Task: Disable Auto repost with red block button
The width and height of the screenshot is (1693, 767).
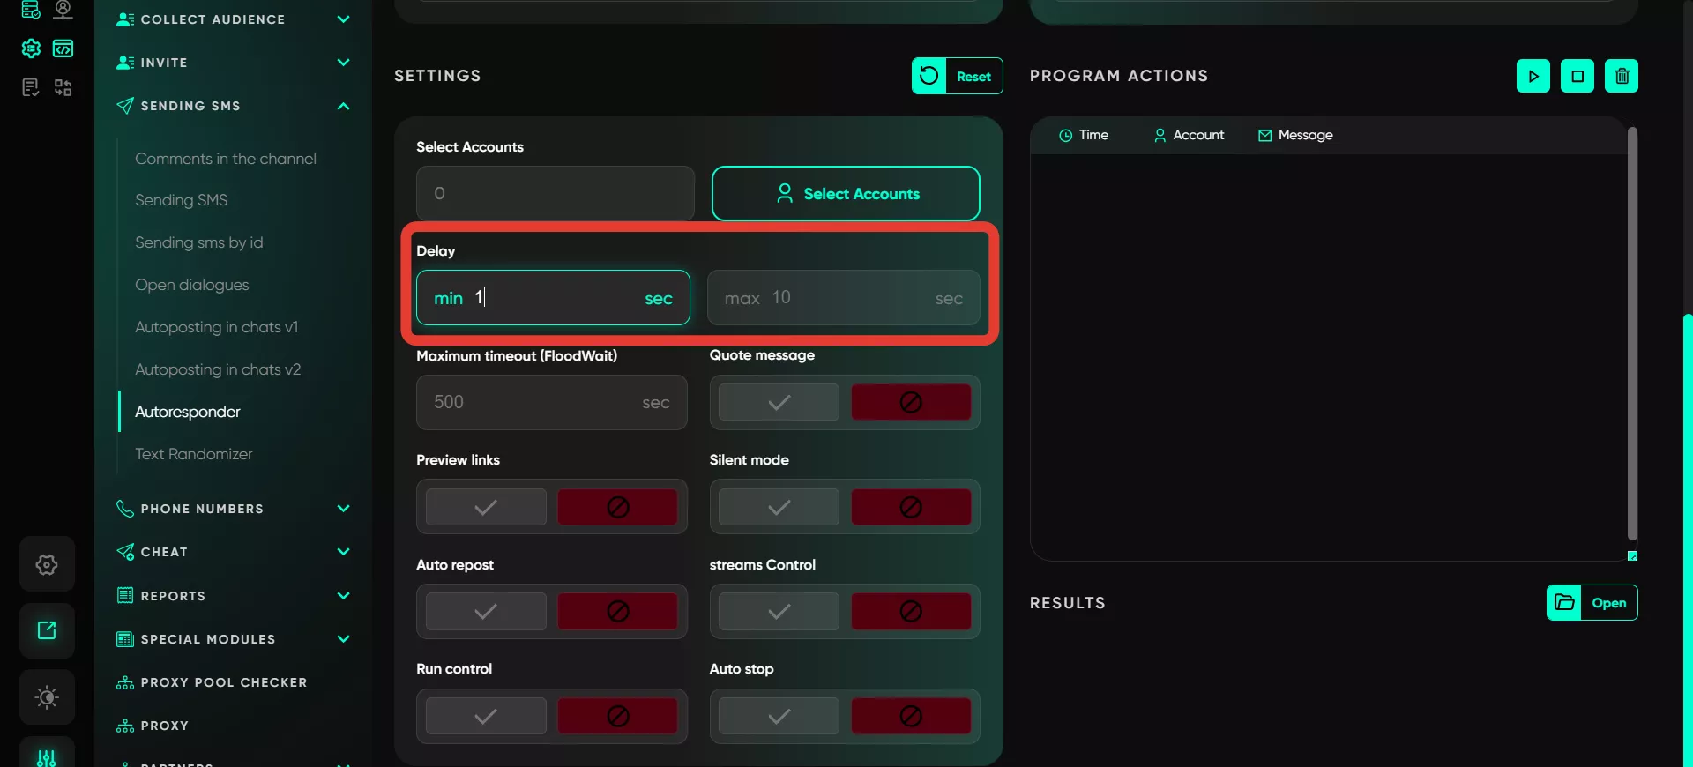Action: [x=618, y=611]
